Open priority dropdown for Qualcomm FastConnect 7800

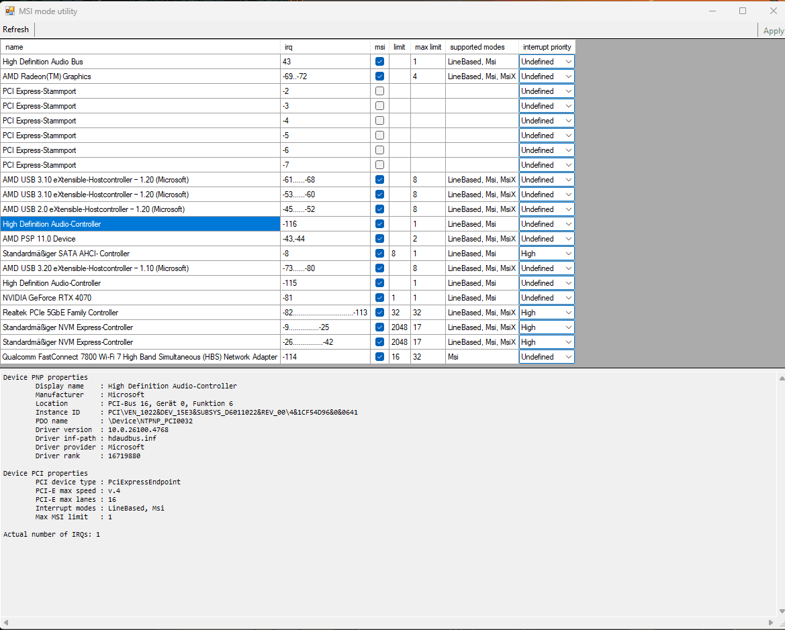click(x=547, y=357)
